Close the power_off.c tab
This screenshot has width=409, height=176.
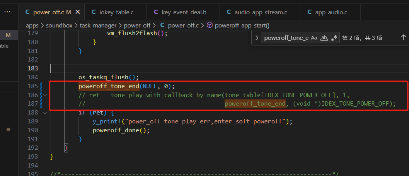point(78,12)
